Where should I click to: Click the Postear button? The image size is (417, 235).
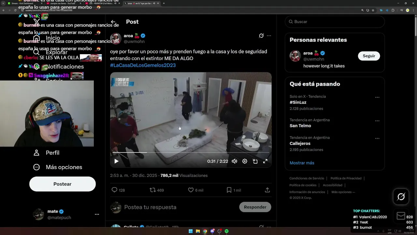pos(63,184)
